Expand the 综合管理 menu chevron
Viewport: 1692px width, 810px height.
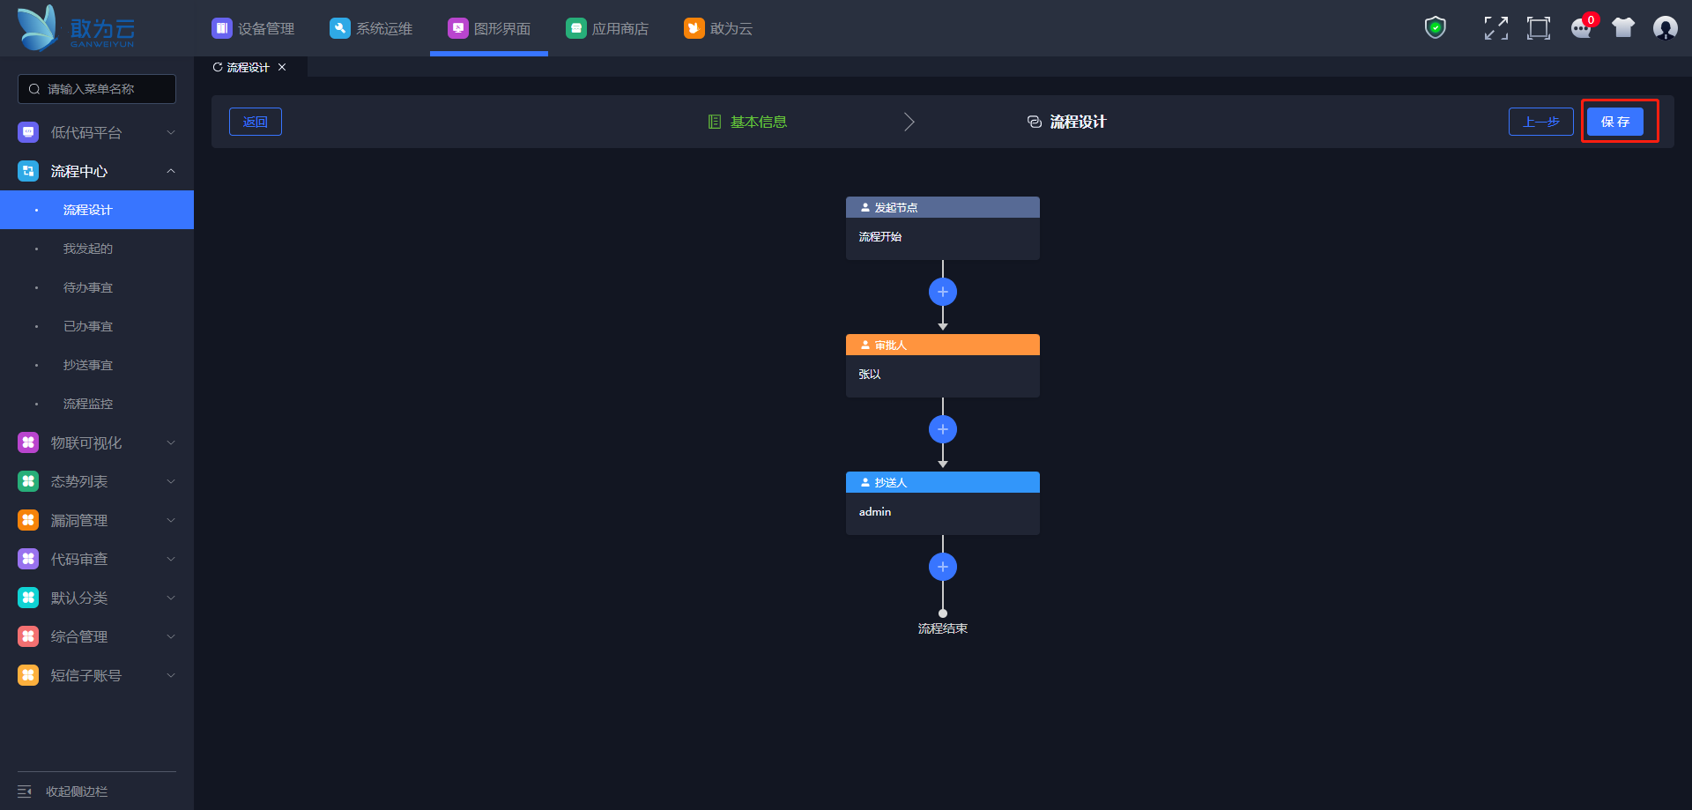[x=171, y=636]
